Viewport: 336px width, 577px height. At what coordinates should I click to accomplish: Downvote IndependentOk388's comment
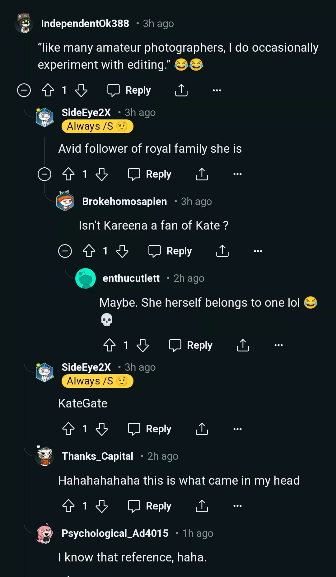[x=81, y=90]
